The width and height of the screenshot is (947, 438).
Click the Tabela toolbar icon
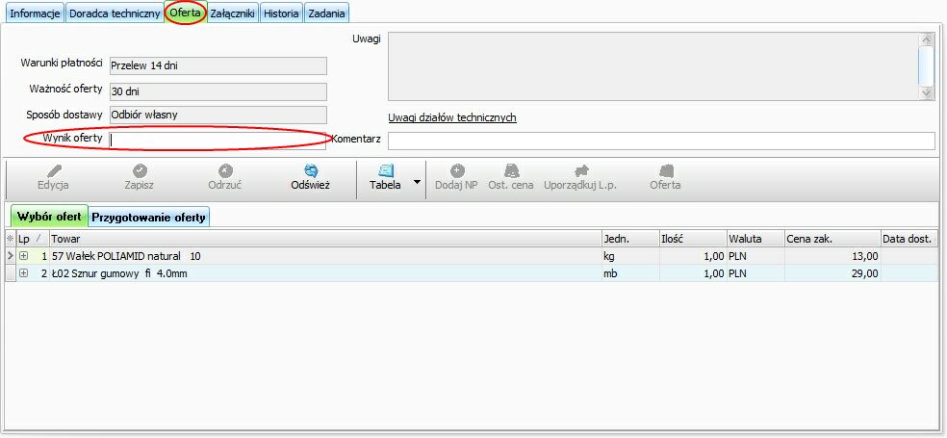tap(385, 170)
